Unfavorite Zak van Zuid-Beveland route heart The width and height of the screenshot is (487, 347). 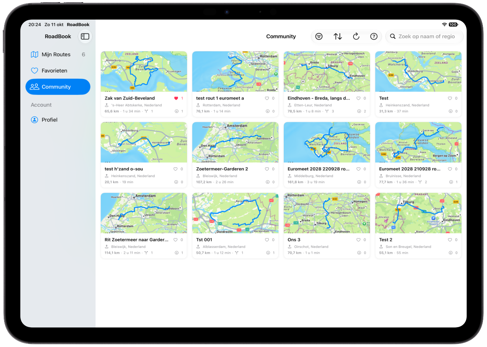click(x=176, y=99)
